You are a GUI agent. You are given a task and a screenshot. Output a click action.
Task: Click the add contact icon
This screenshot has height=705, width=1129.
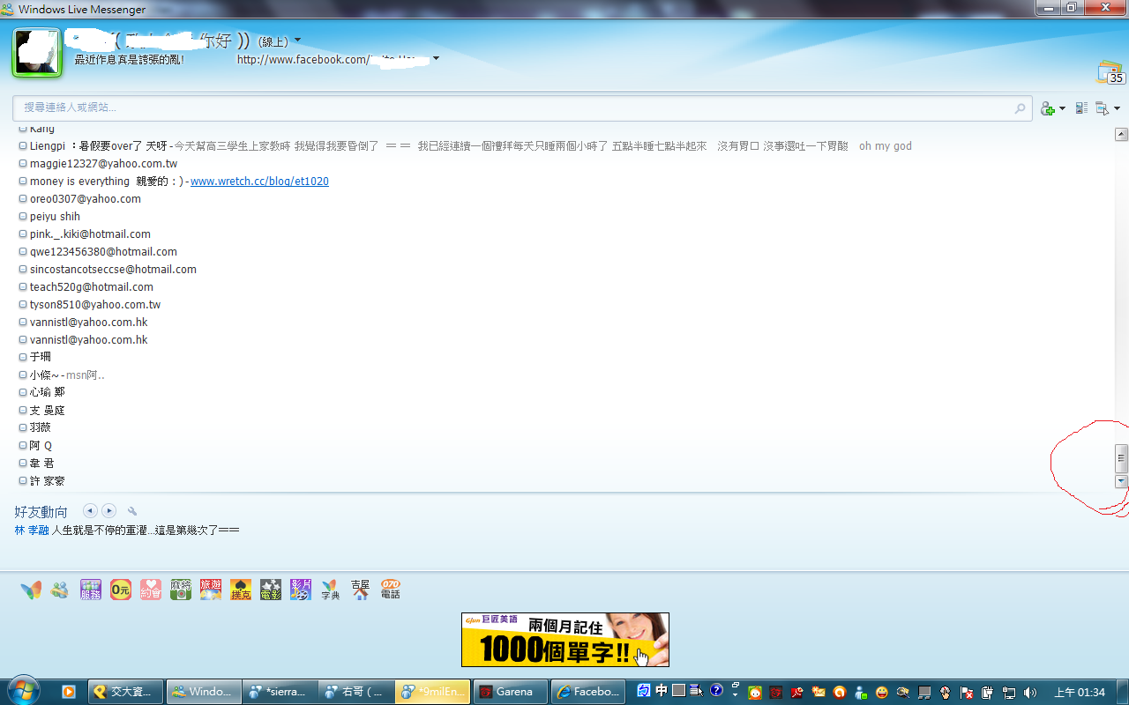click(1047, 108)
